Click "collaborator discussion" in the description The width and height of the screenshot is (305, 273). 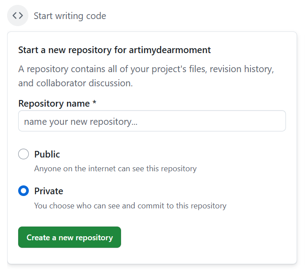click(x=84, y=83)
